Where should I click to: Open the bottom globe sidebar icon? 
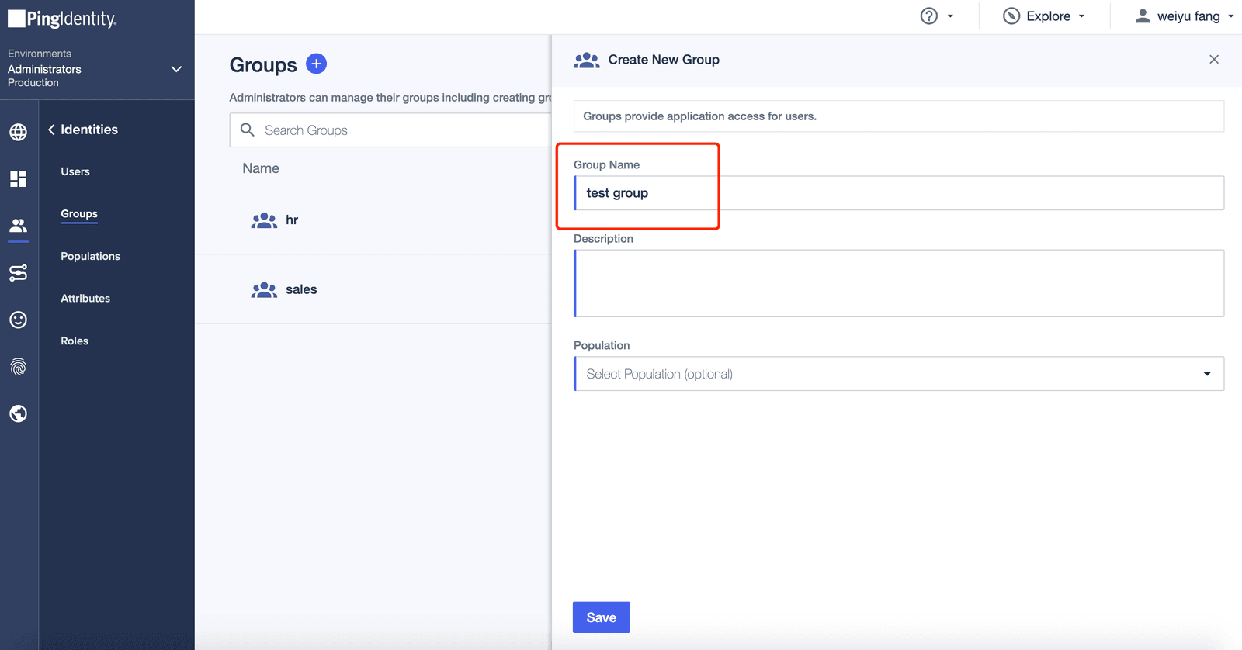(x=19, y=413)
